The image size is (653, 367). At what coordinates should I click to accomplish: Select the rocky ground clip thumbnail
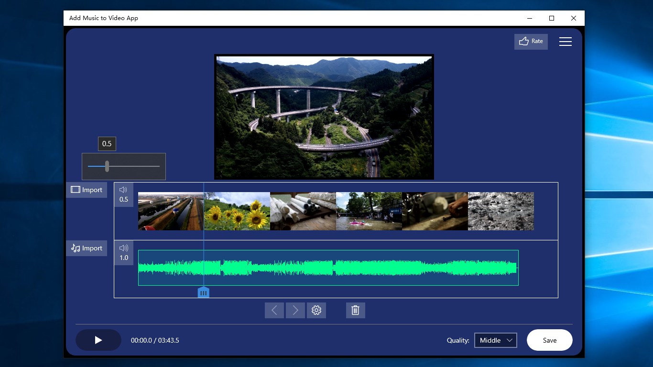(x=501, y=211)
